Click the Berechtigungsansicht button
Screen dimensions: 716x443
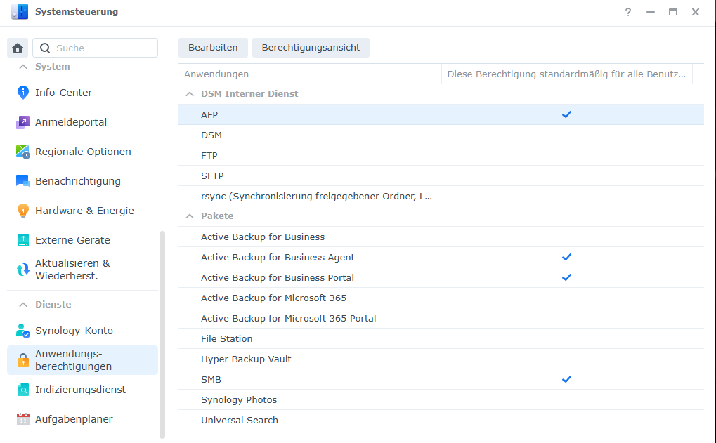pyautogui.click(x=311, y=48)
